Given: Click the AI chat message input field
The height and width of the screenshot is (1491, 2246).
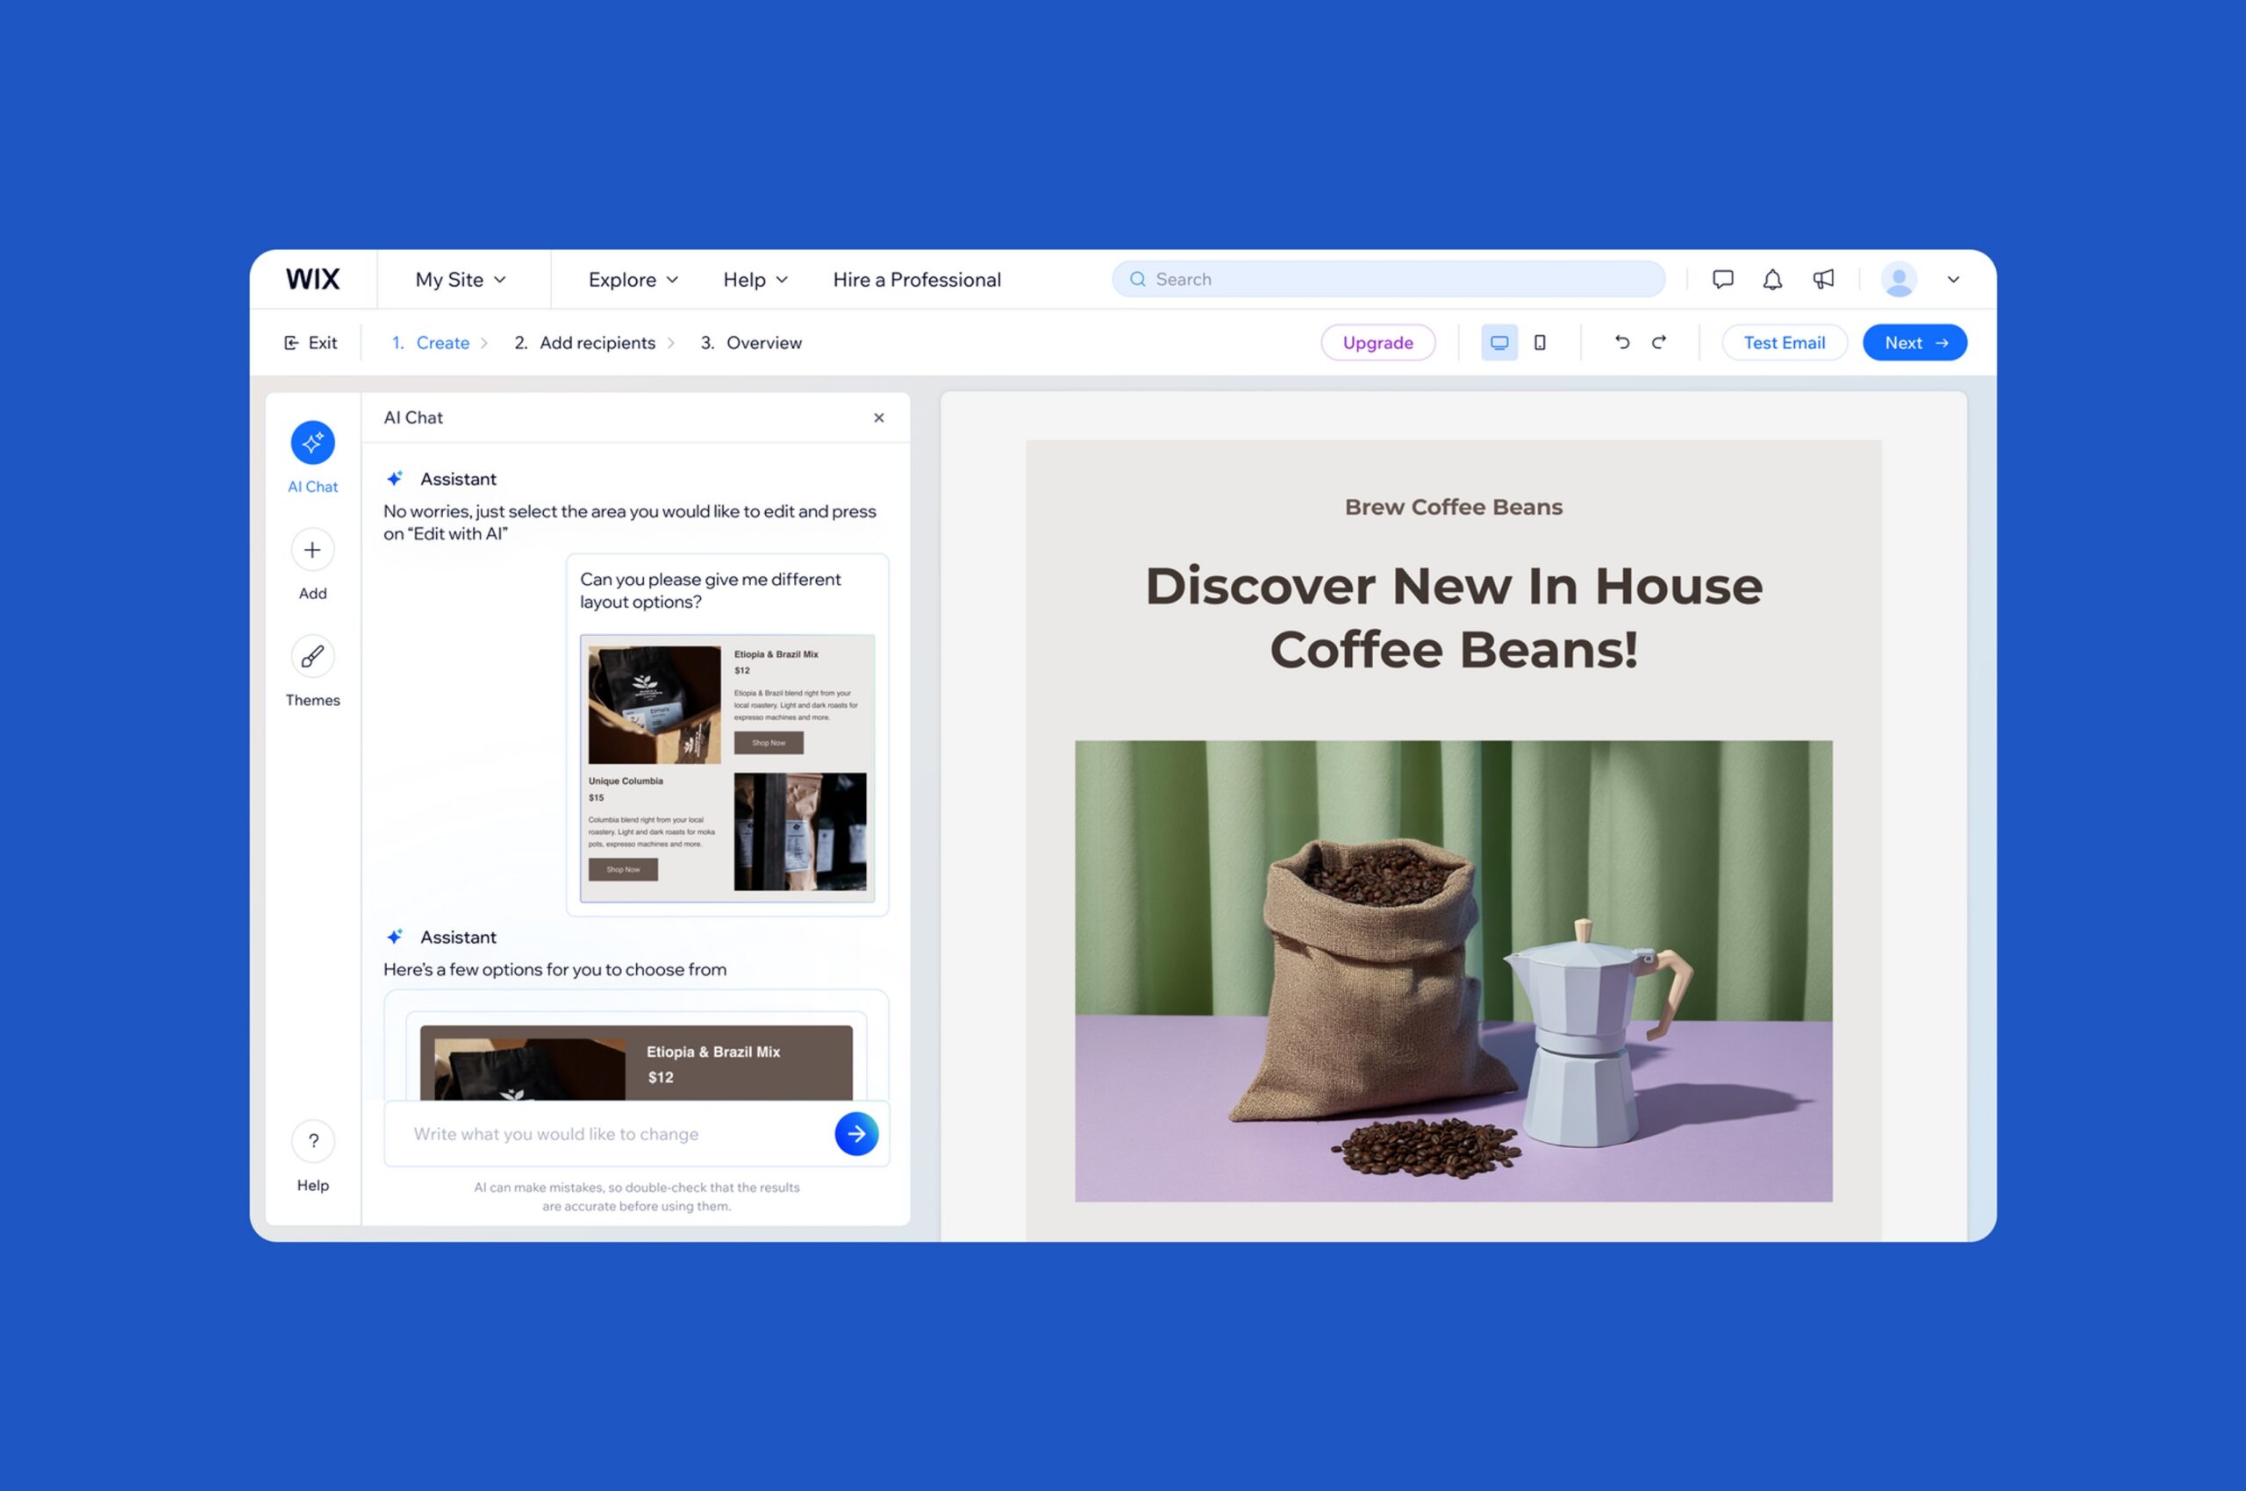Looking at the screenshot, I should click(x=609, y=1133).
